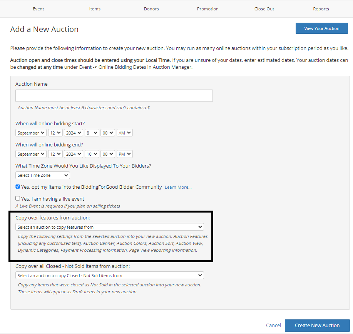Click the "Copy over features from auction:" label
353x334 pixels.
click(x=53, y=218)
